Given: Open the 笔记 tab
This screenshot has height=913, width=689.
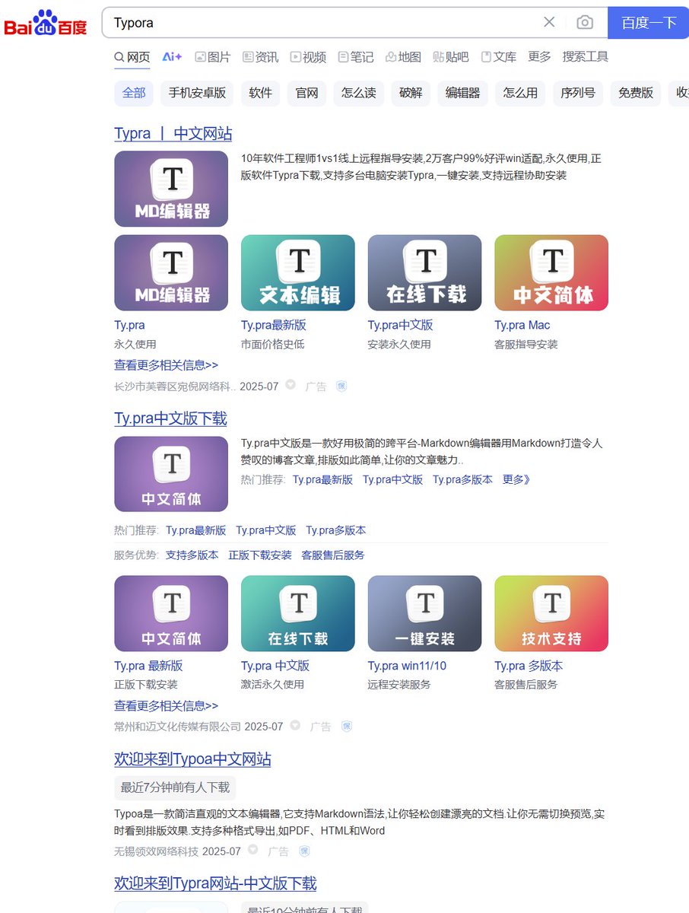Looking at the screenshot, I should pos(356,57).
